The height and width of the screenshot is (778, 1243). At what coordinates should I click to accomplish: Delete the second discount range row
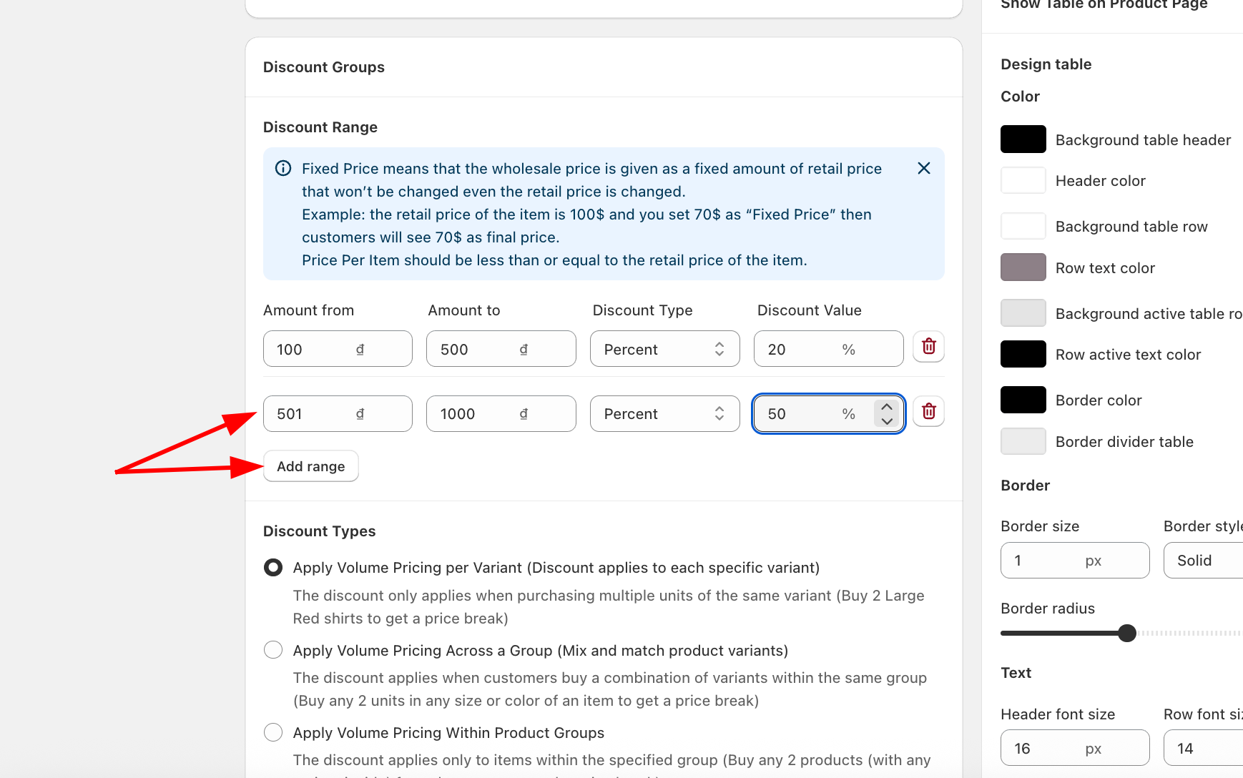(928, 412)
